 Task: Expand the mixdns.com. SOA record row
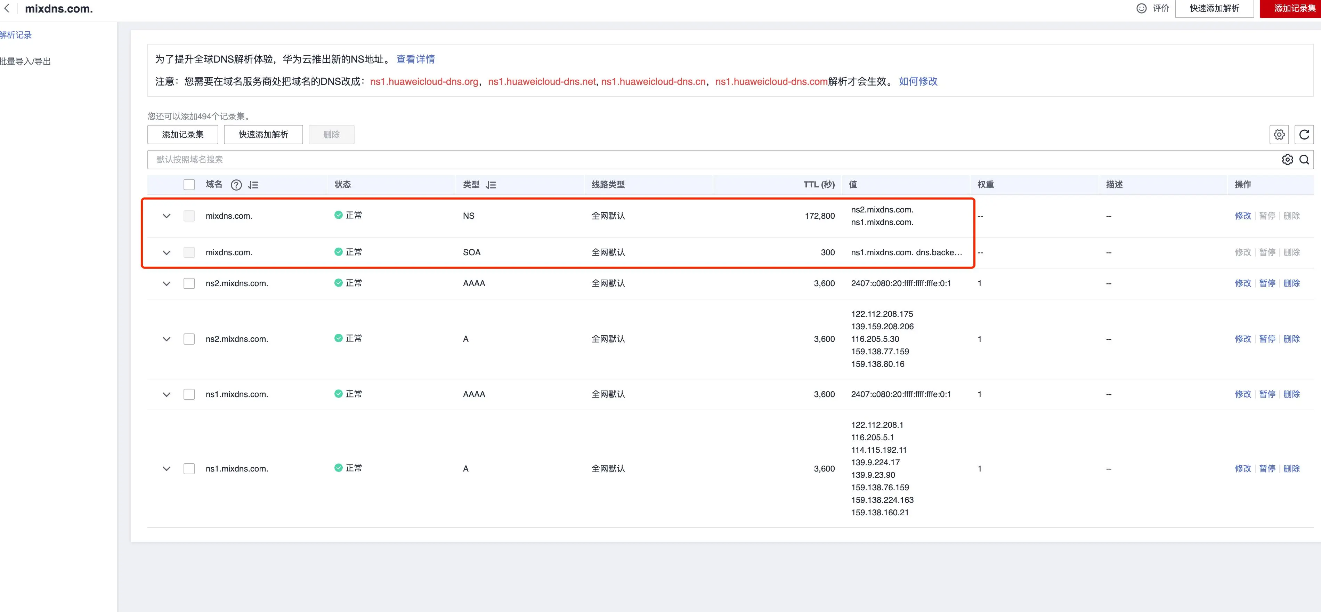point(166,252)
